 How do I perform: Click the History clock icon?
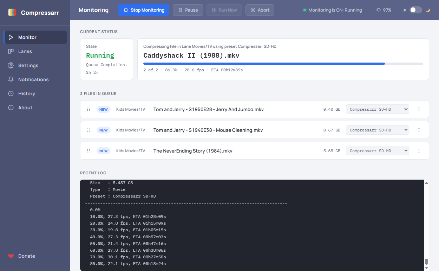(11, 93)
